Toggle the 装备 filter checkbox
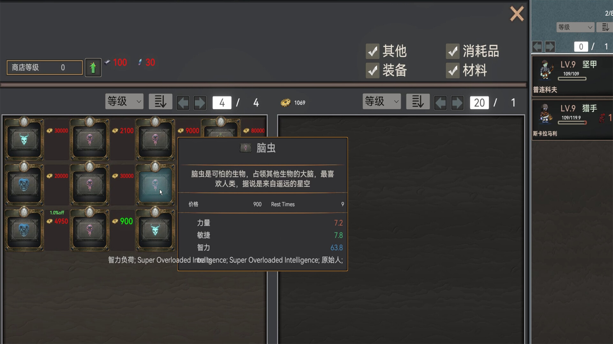The height and width of the screenshot is (344, 613). [x=373, y=70]
